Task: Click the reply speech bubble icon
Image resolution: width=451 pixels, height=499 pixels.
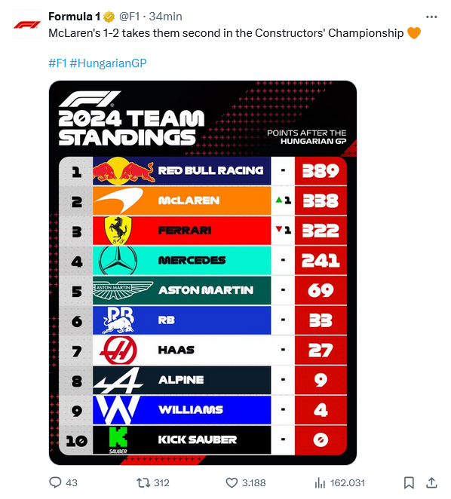Action: (x=55, y=482)
